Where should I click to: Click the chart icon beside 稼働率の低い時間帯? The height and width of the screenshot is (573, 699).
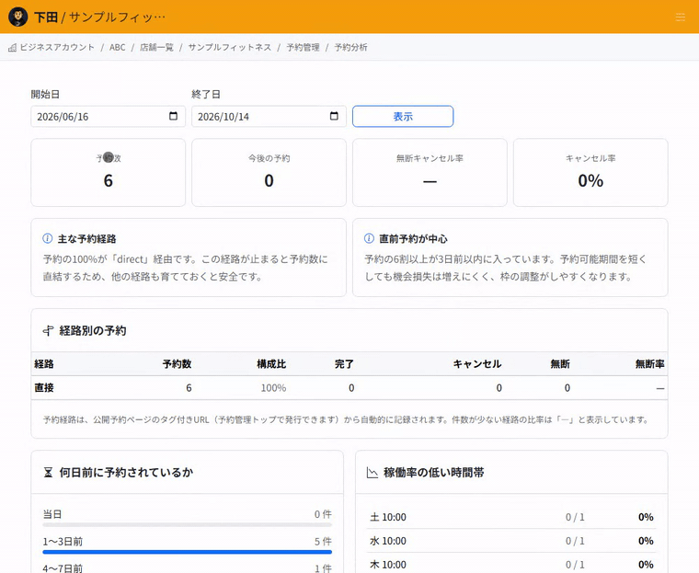pyautogui.click(x=372, y=472)
